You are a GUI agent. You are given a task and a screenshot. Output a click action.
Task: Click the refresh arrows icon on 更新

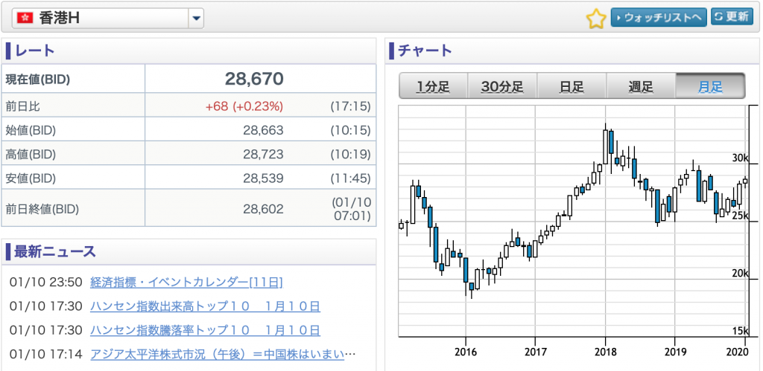pos(719,17)
